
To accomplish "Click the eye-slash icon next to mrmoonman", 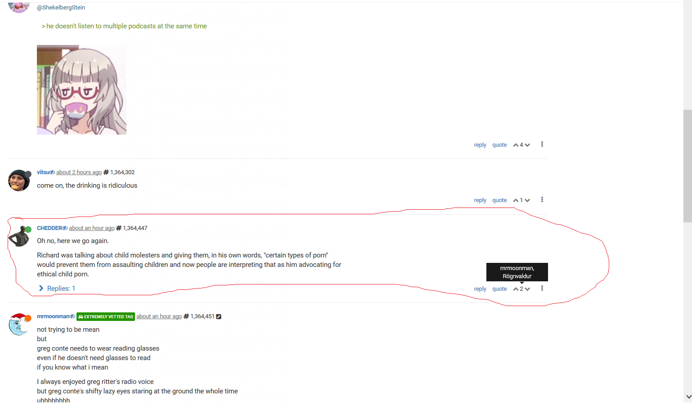I will click(x=72, y=316).
